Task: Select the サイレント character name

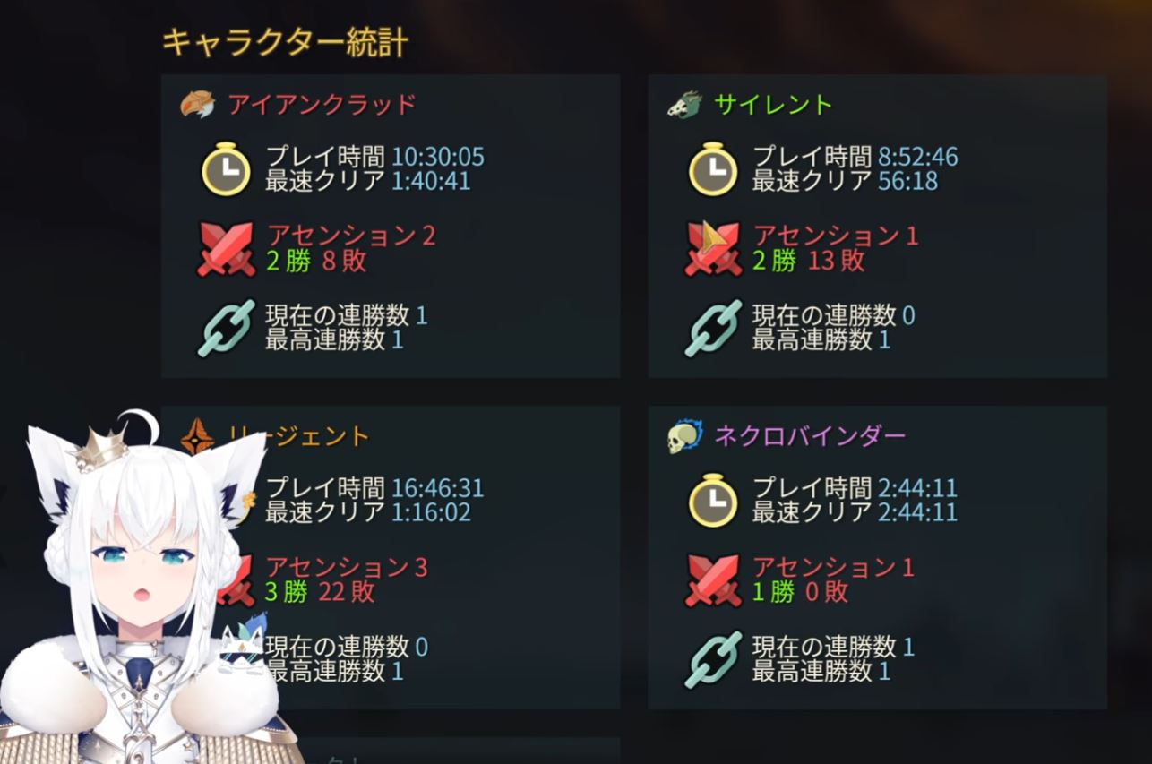Action: (773, 105)
